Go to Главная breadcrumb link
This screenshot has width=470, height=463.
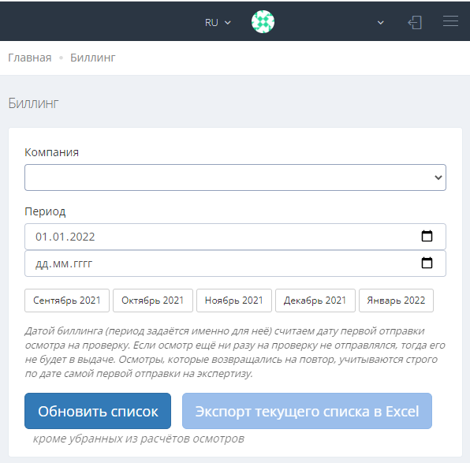point(30,58)
